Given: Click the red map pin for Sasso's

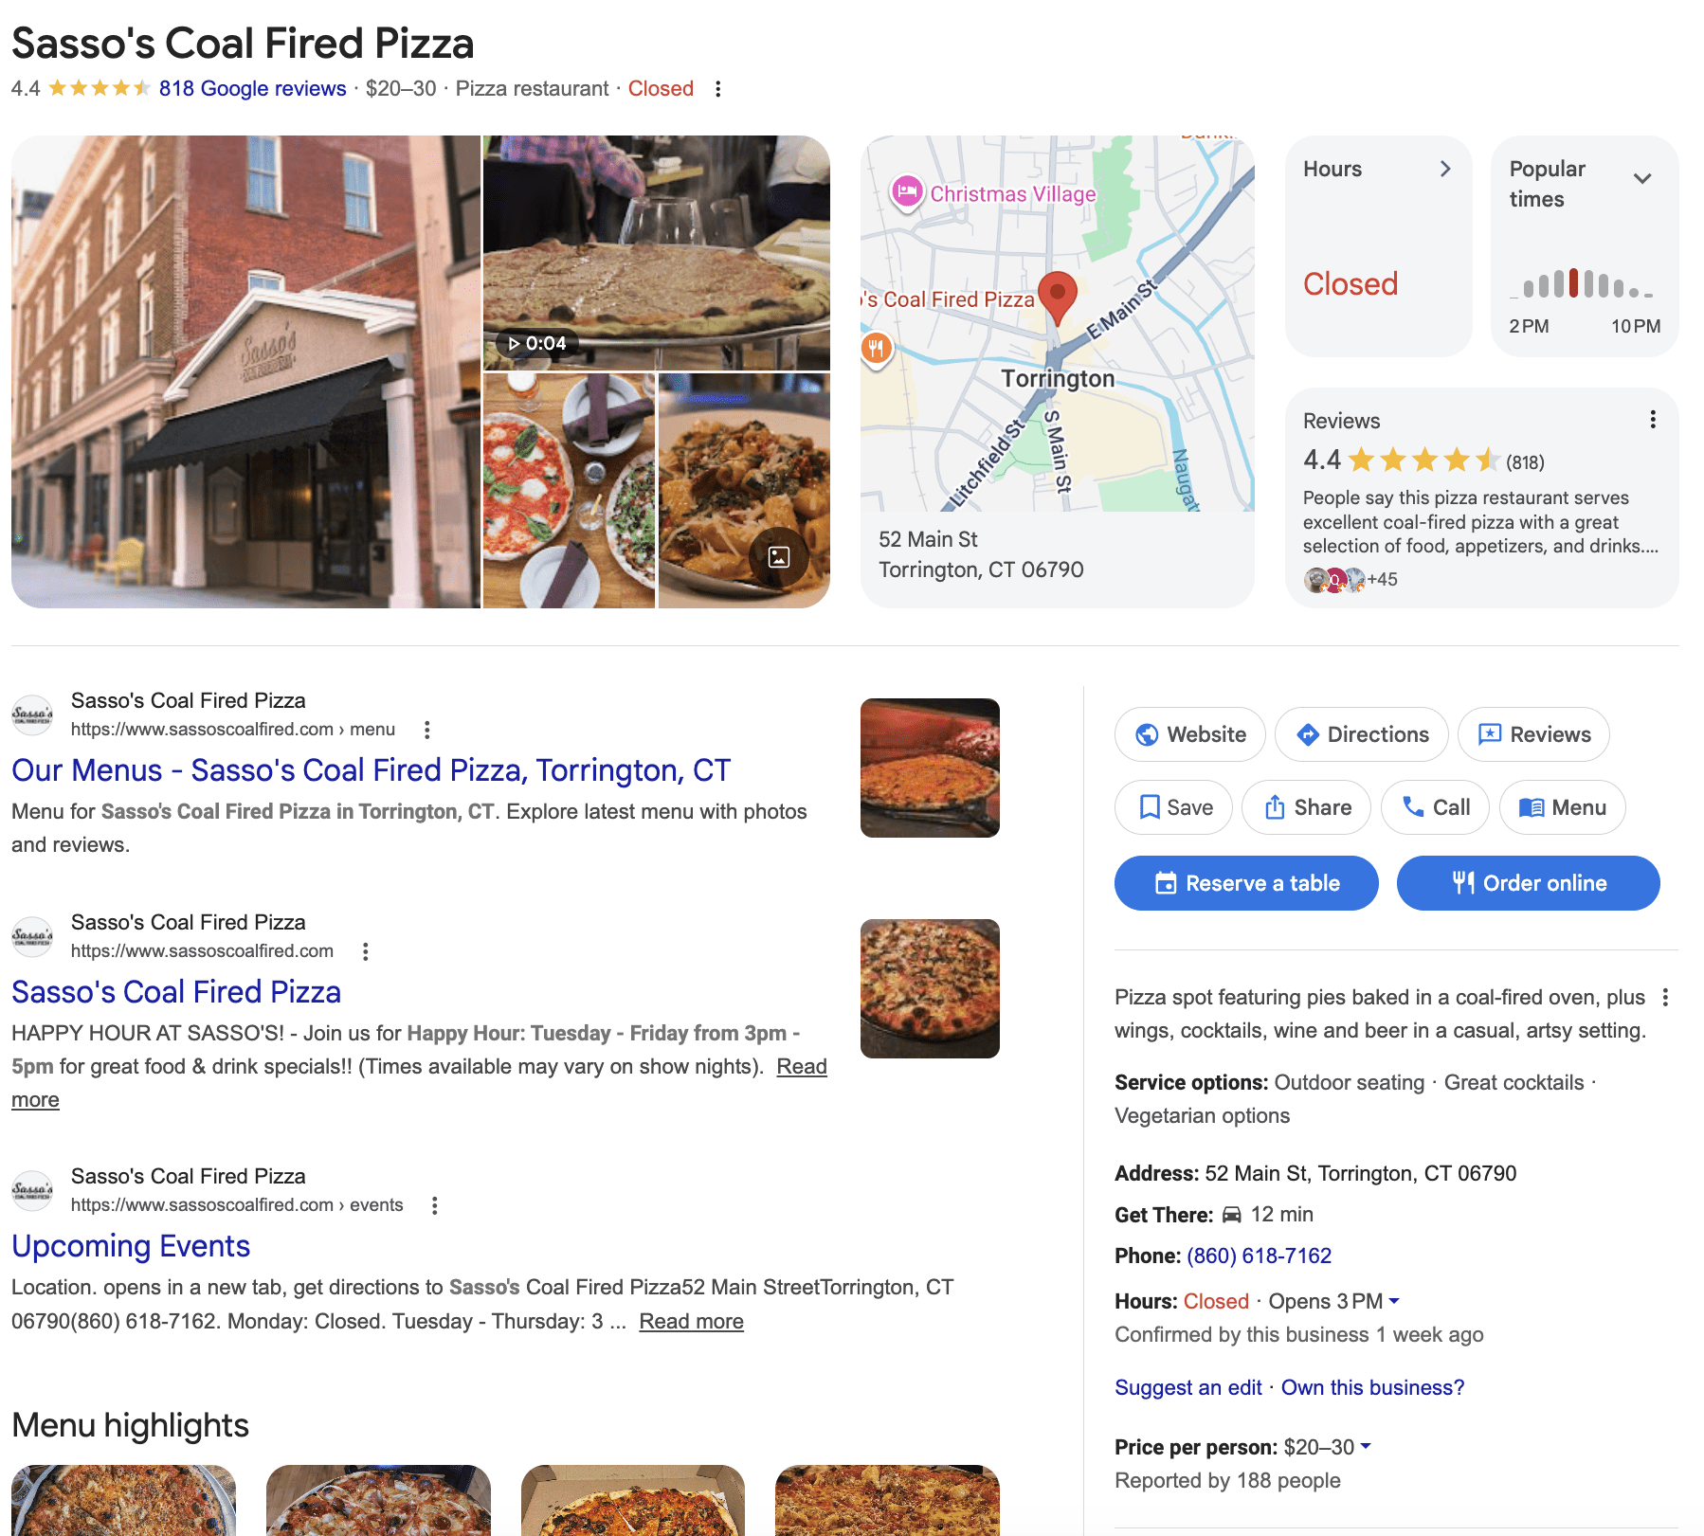Looking at the screenshot, I should pos(1058,296).
